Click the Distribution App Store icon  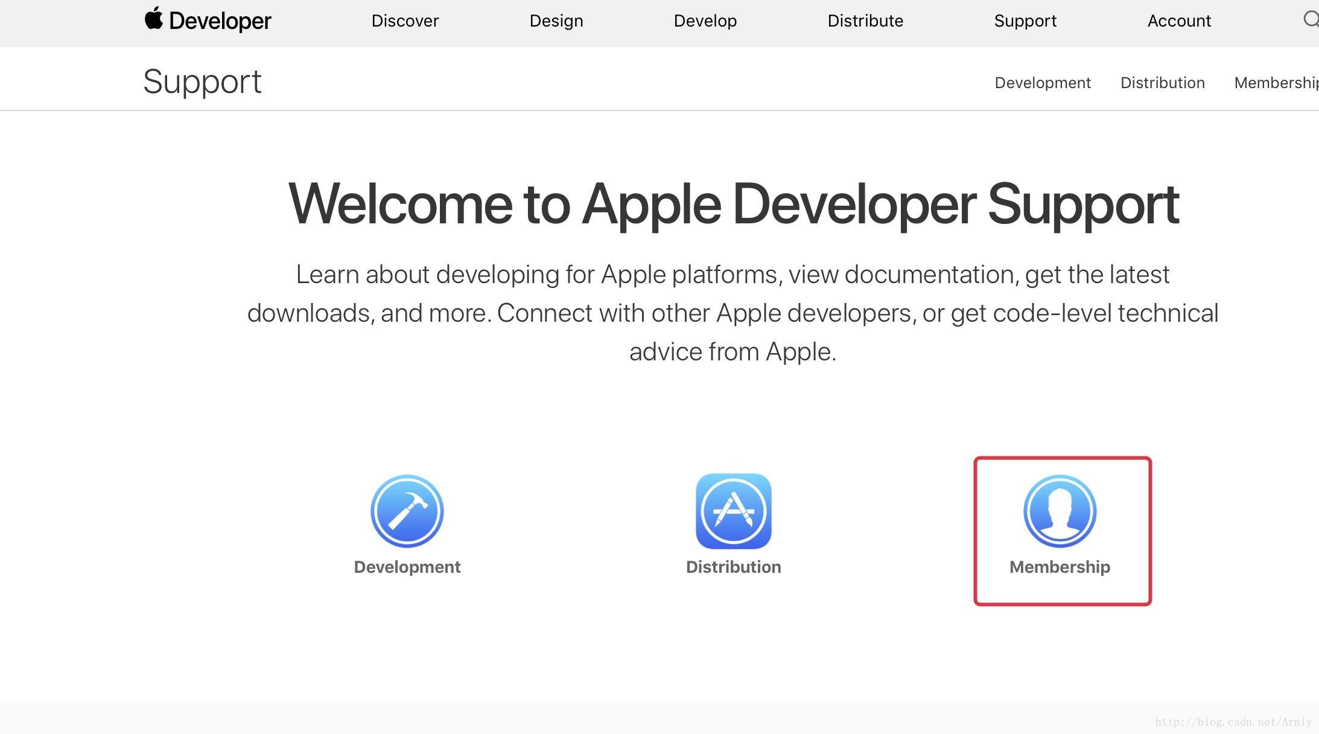pyautogui.click(x=734, y=511)
